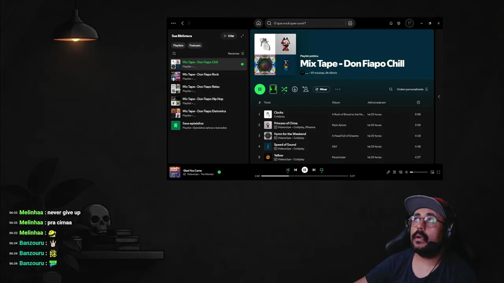The height and width of the screenshot is (283, 504).
Task: Open Mix Tape - Don Fiapo Relax playlist
Action: click(209, 88)
